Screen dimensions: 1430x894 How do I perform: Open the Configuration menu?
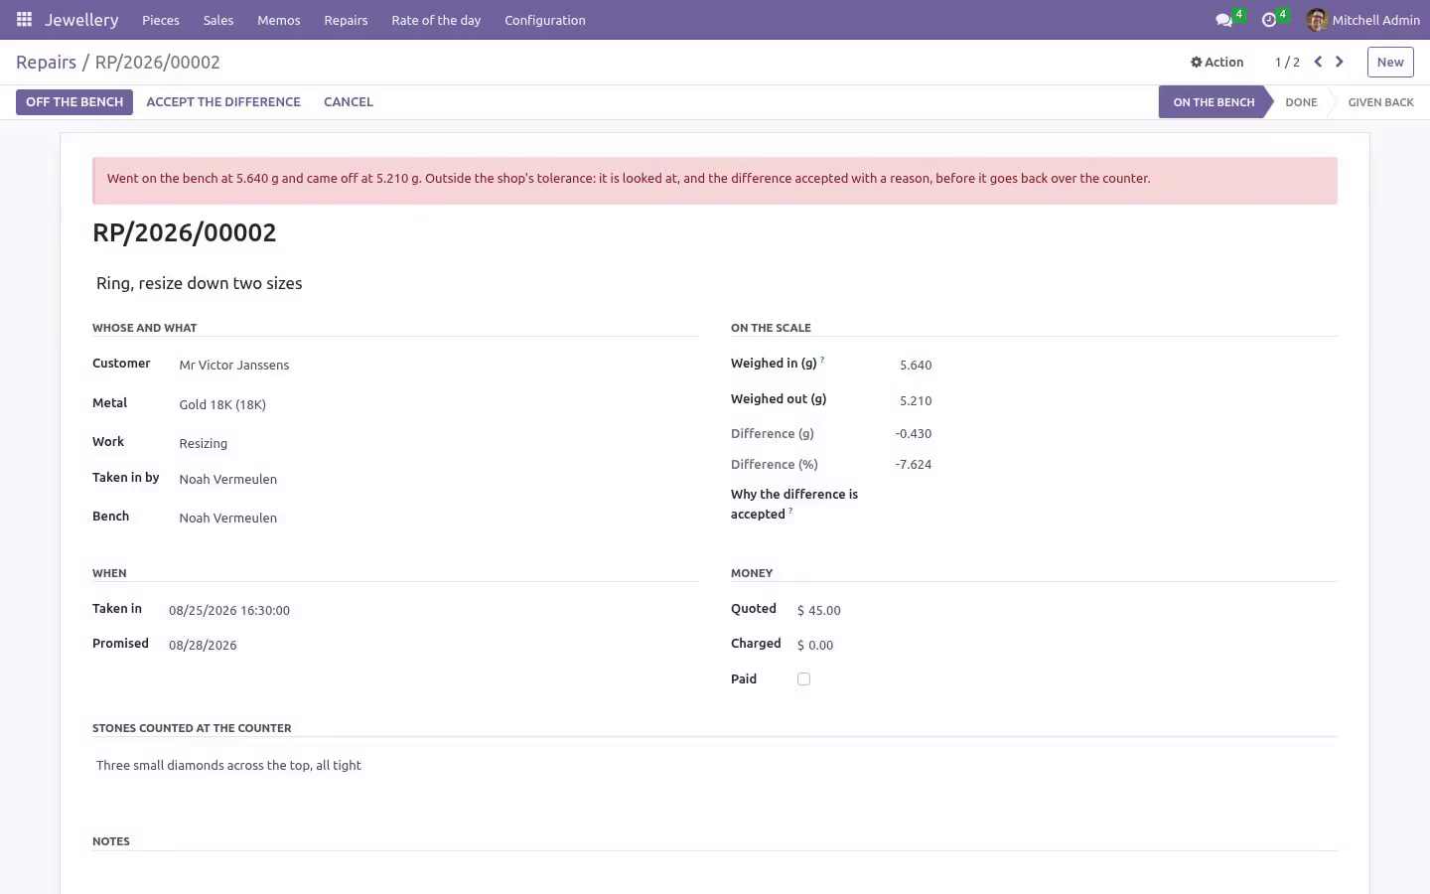click(x=545, y=20)
